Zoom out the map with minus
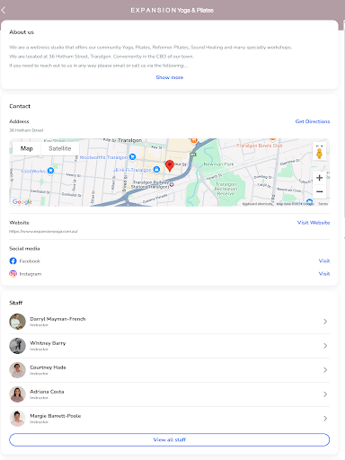Screen dimensions: 345x460 (x=320, y=191)
